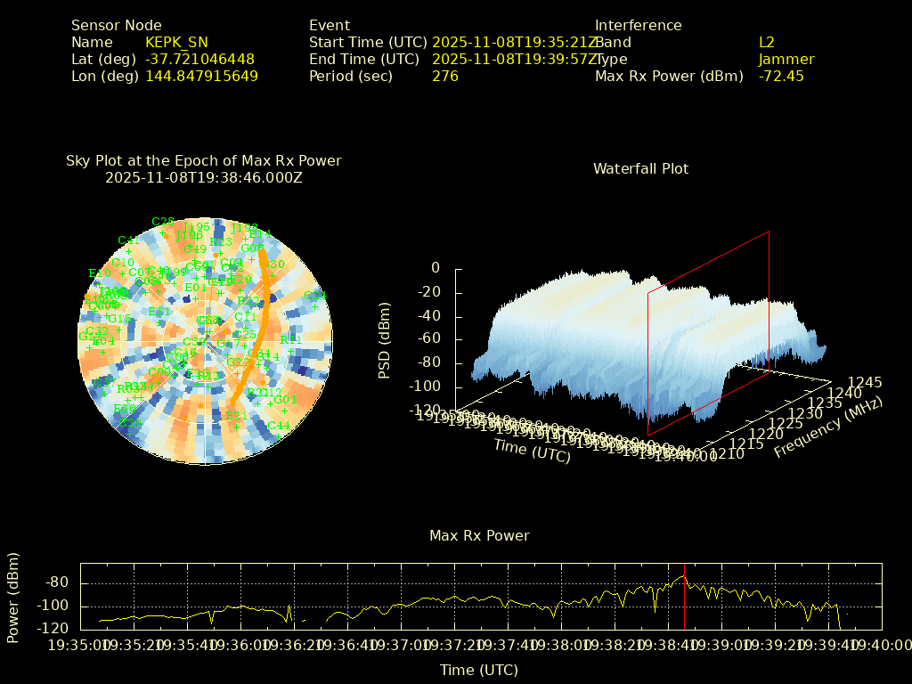
Task: Click the Period value 276
Action: point(444,77)
